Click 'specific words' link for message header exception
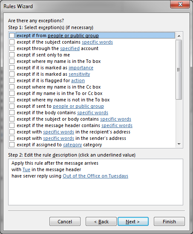 [x=117, y=125]
